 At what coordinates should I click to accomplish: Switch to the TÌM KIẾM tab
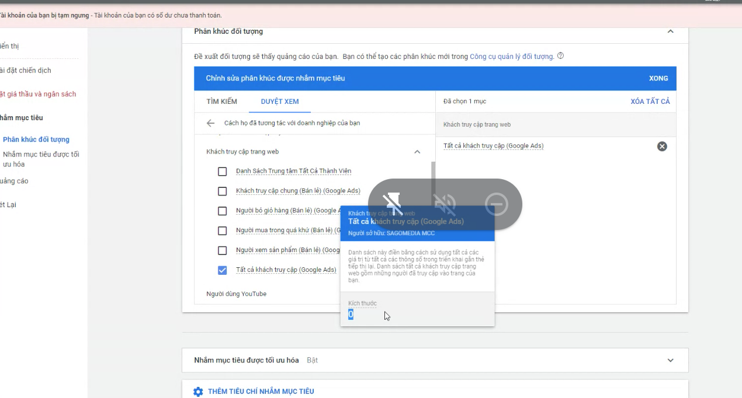[221, 102]
